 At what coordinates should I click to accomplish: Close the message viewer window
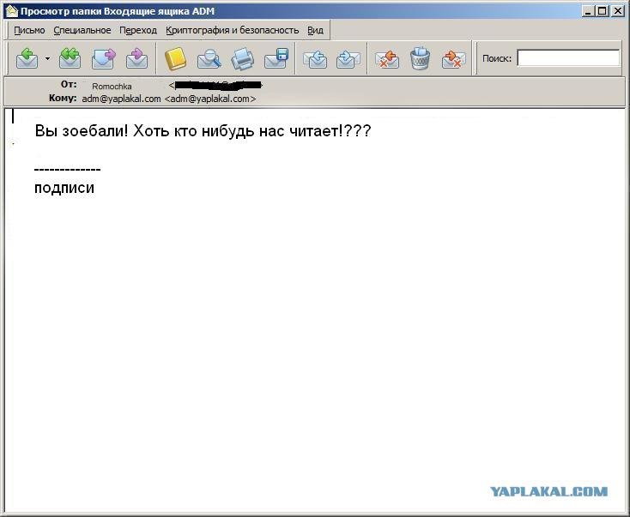tap(617, 11)
